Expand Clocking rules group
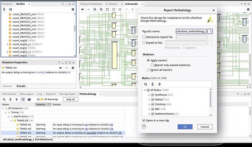The height and width of the screenshot is (147, 252). tap(149, 104)
